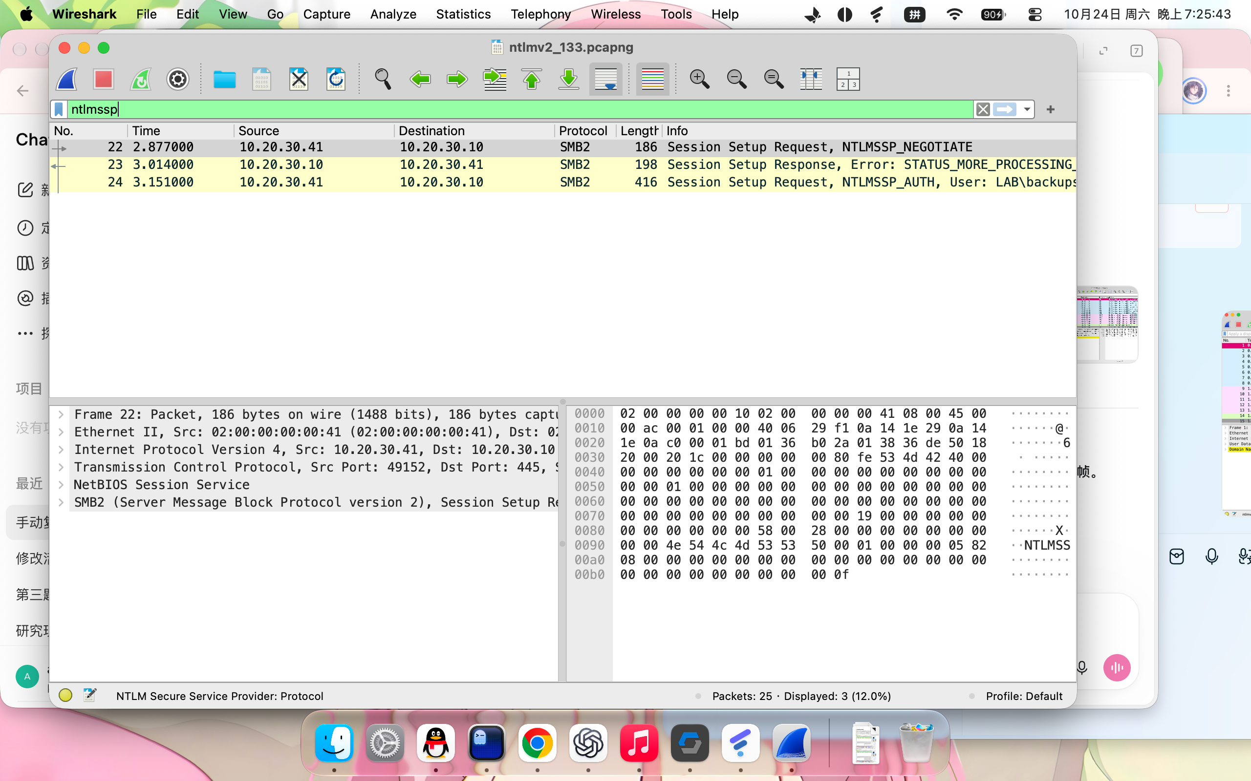Zoom out main window text
This screenshot has width=1251, height=781.
click(736, 79)
